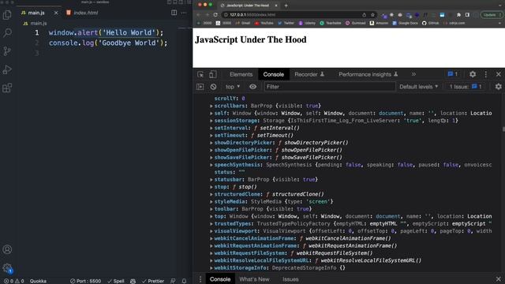Open console settings gear
The width and height of the screenshot is (505, 284).
coord(498,87)
